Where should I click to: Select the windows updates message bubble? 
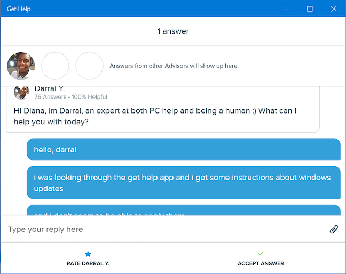183,183
